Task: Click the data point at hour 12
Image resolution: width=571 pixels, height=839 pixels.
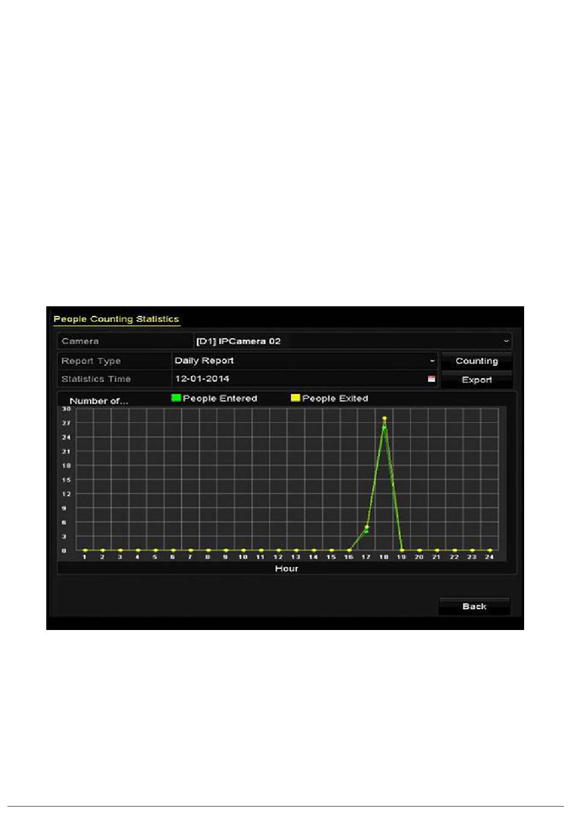Action: click(278, 550)
